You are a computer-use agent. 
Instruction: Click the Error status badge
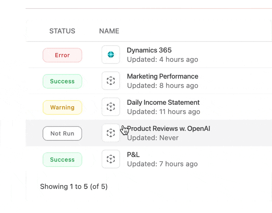tap(62, 55)
